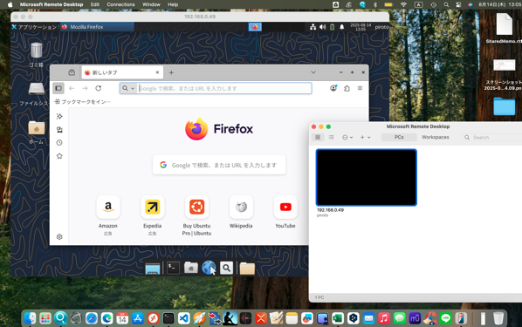Select the 新しいタブ tab
The width and height of the screenshot is (522, 327).
(x=122, y=72)
